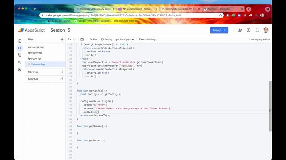286x160 pixels.
Task: Debug the selected function
Action: 106,40
